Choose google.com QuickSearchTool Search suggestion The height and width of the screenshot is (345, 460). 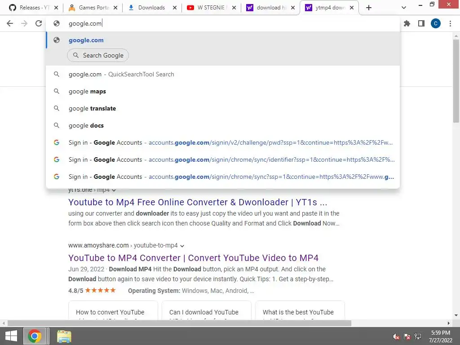pyautogui.click(x=223, y=74)
